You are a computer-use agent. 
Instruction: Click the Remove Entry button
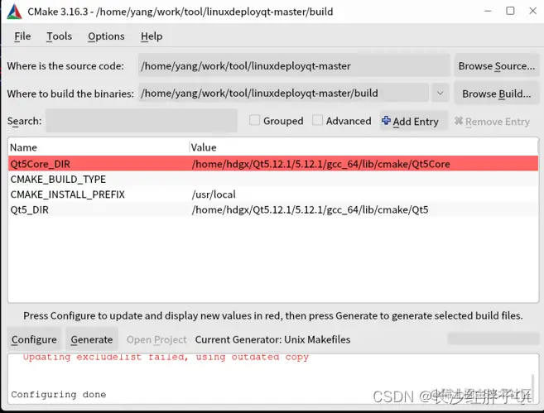(x=492, y=121)
